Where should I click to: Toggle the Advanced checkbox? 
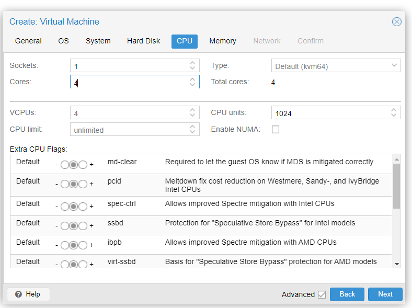[322, 294]
